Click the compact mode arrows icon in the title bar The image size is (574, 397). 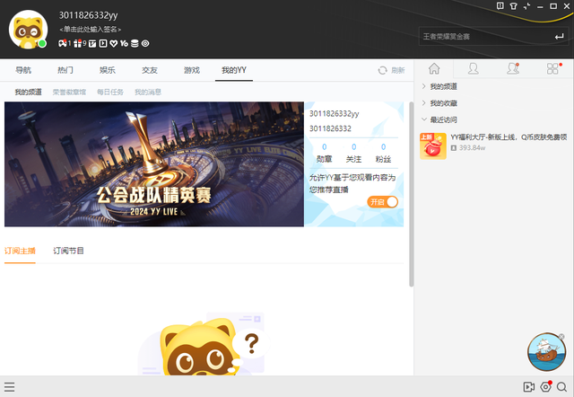(526, 6)
